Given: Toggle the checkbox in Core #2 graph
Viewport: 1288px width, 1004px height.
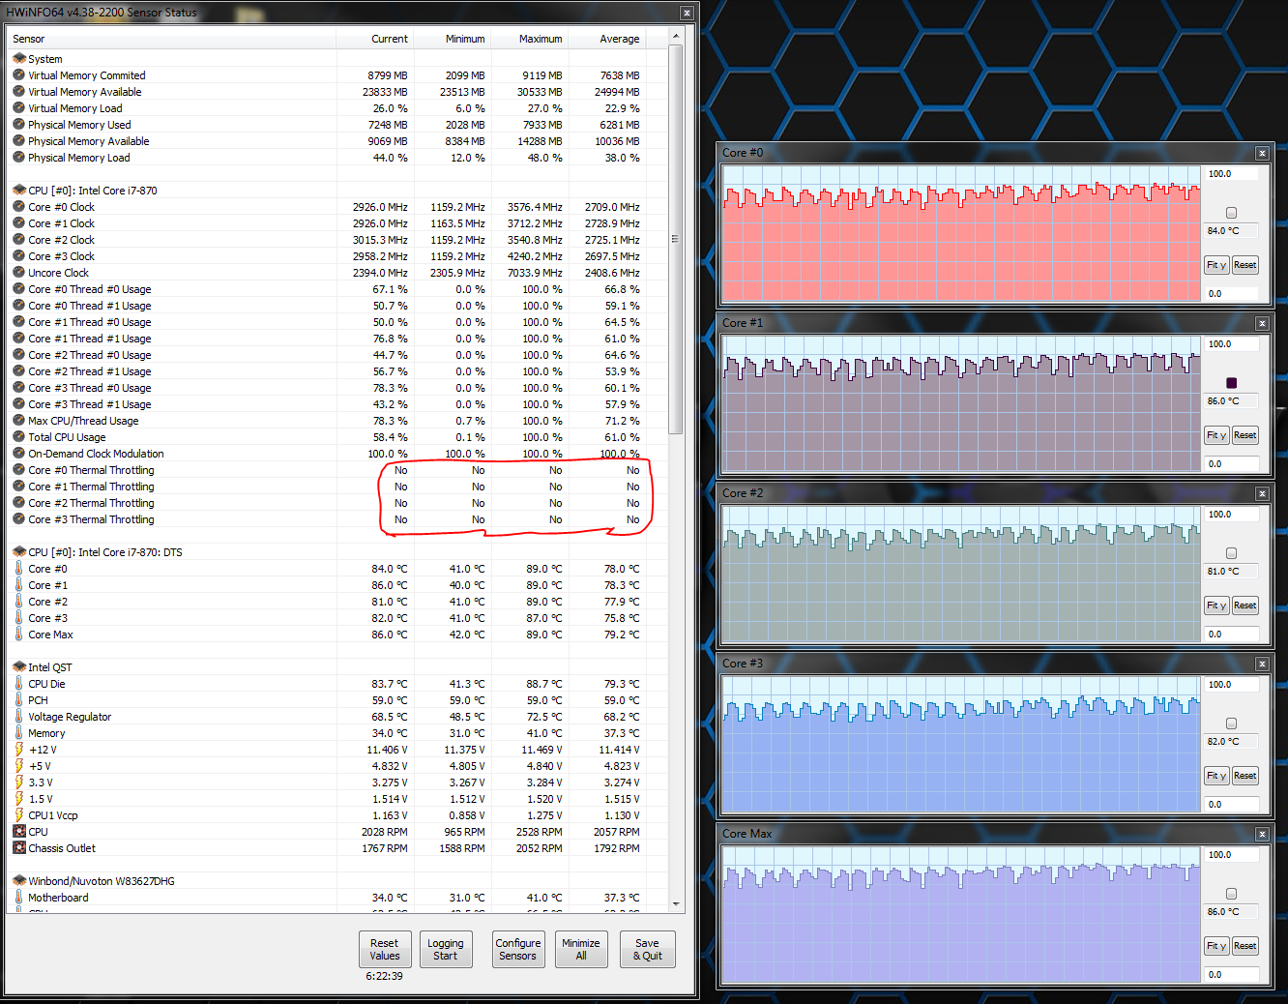Looking at the screenshot, I should [x=1231, y=553].
